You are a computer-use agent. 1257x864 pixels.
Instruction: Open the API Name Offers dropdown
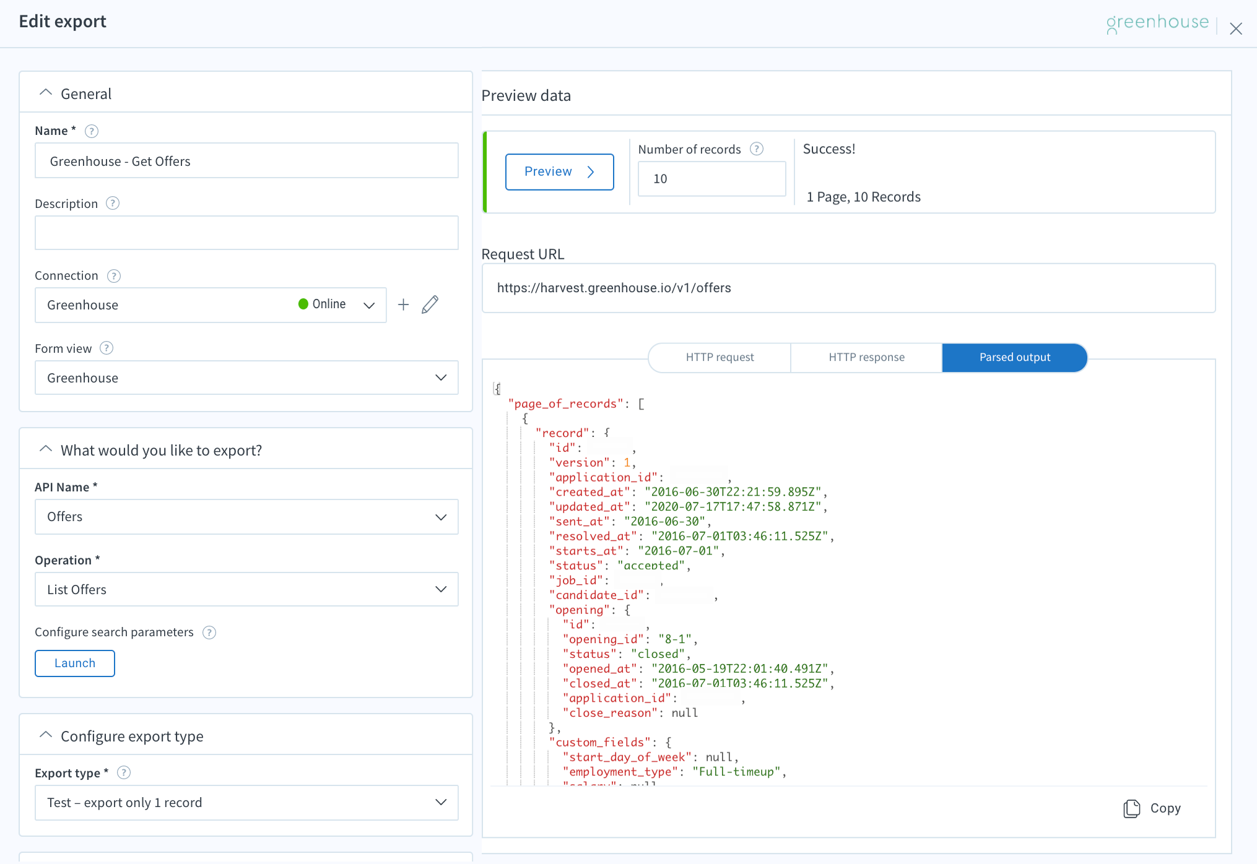pos(246,517)
